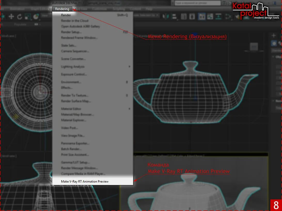Viewport: 282px width, 211px height.
Task: Open Environment... menu item
Action: point(93,82)
